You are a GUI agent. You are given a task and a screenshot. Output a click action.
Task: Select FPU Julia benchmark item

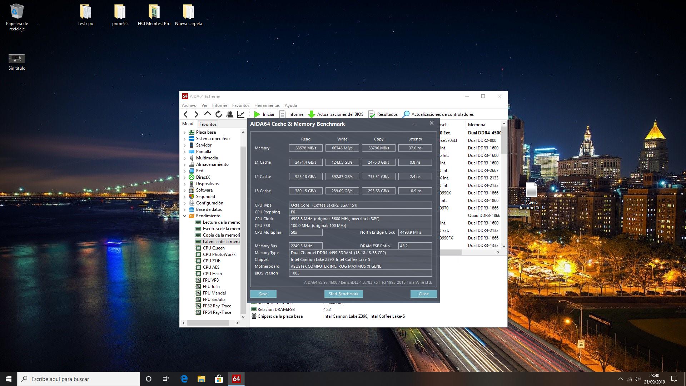click(211, 287)
